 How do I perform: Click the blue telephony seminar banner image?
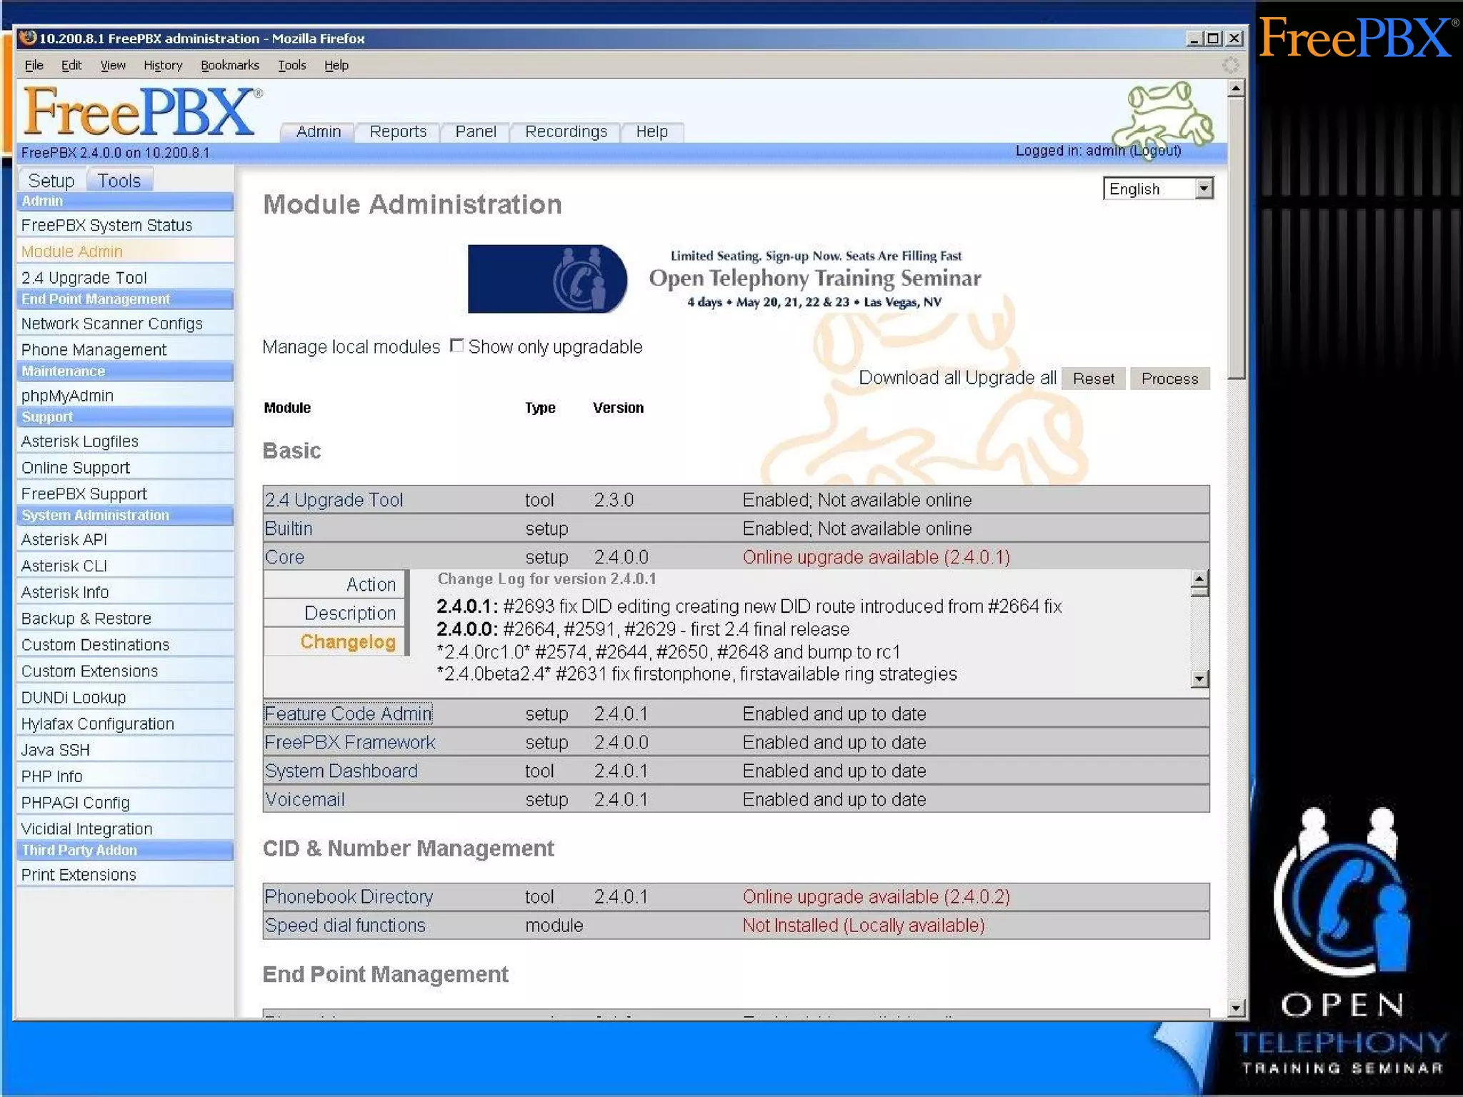547,279
